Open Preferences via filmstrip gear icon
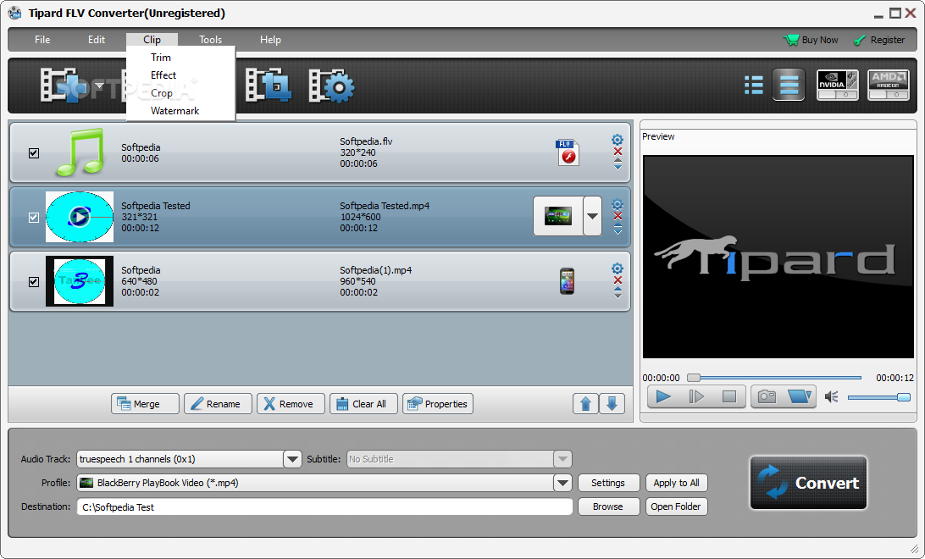Image resolution: width=925 pixels, height=559 pixels. point(331,86)
